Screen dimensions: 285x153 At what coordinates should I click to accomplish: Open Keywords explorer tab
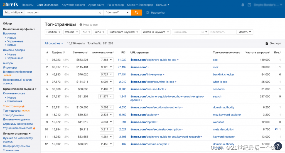(x=73, y=5)
